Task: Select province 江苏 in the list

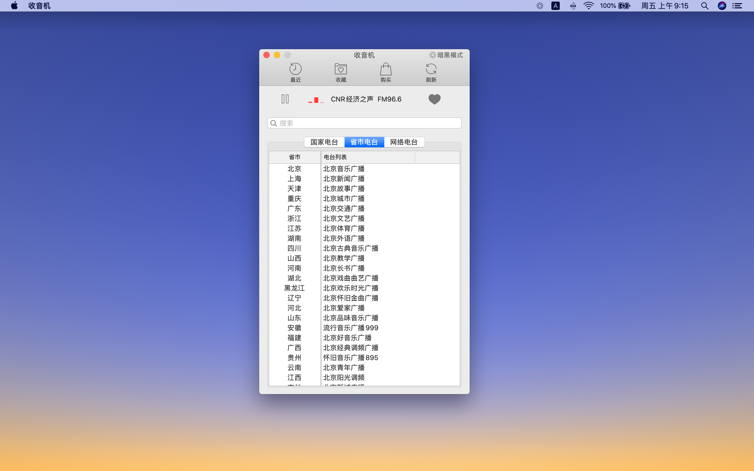Action: coord(295,229)
